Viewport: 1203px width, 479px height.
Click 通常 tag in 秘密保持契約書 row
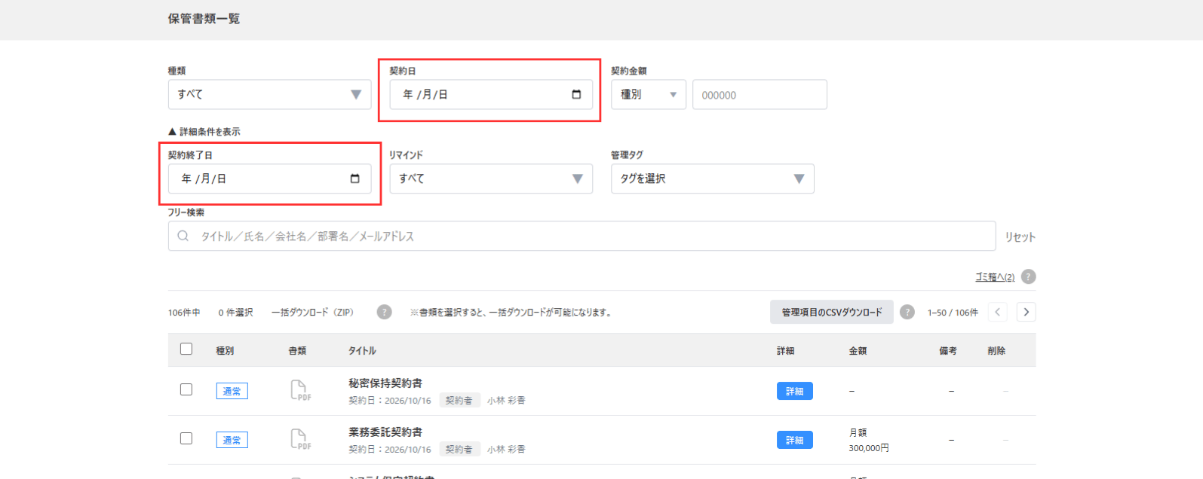coord(232,391)
